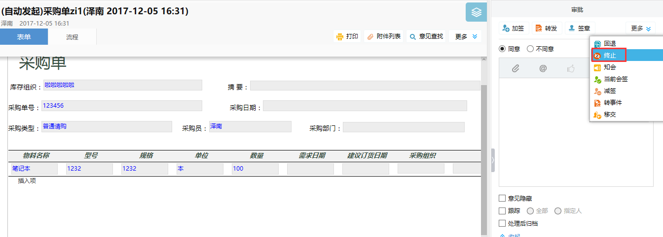Click the 审批 panel heading
This screenshot has height=237, width=663.
click(x=577, y=10)
